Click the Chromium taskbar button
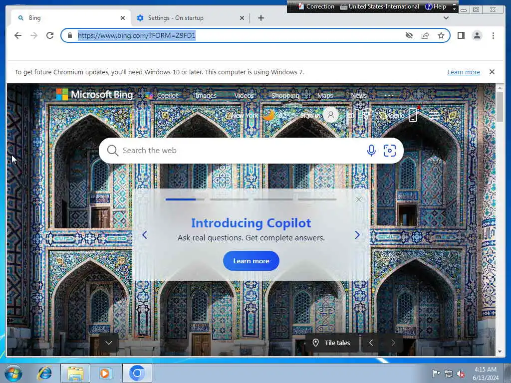The image size is (511, 383). 137,373
